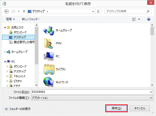Open the ファイルの種類 combo box

pos(92,98)
